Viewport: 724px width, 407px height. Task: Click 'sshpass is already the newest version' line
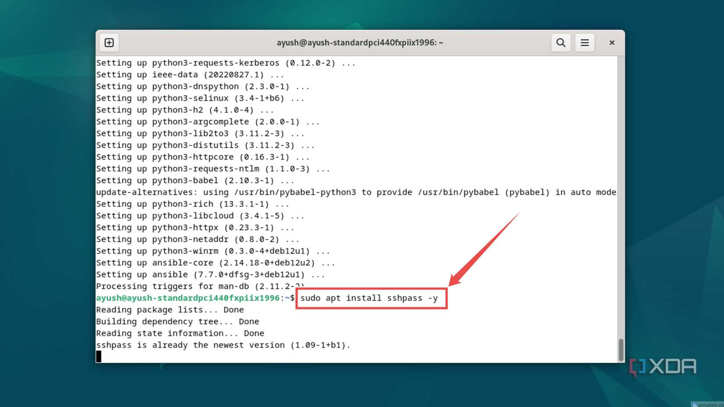[x=223, y=345]
